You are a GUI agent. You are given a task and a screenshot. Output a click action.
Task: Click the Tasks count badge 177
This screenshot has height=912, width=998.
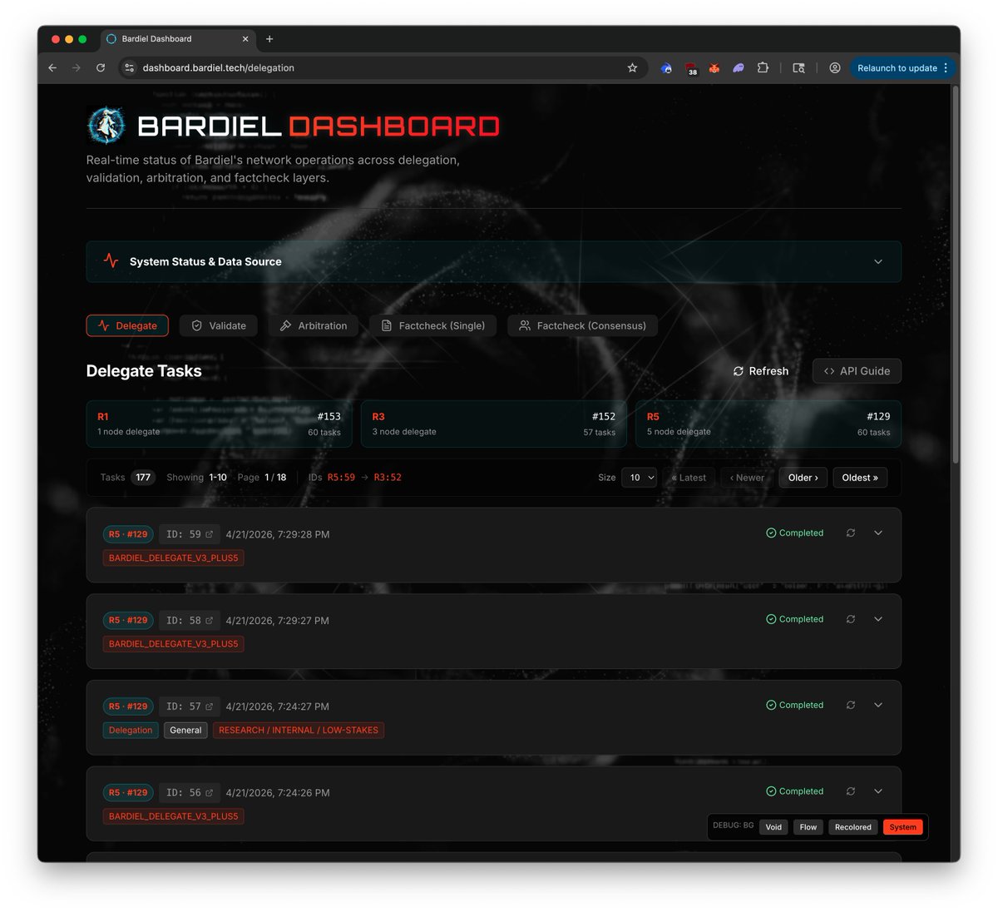[143, 478]
